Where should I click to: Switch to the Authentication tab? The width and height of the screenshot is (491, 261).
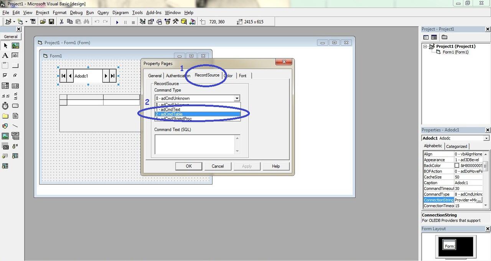[x=178, y=76]
